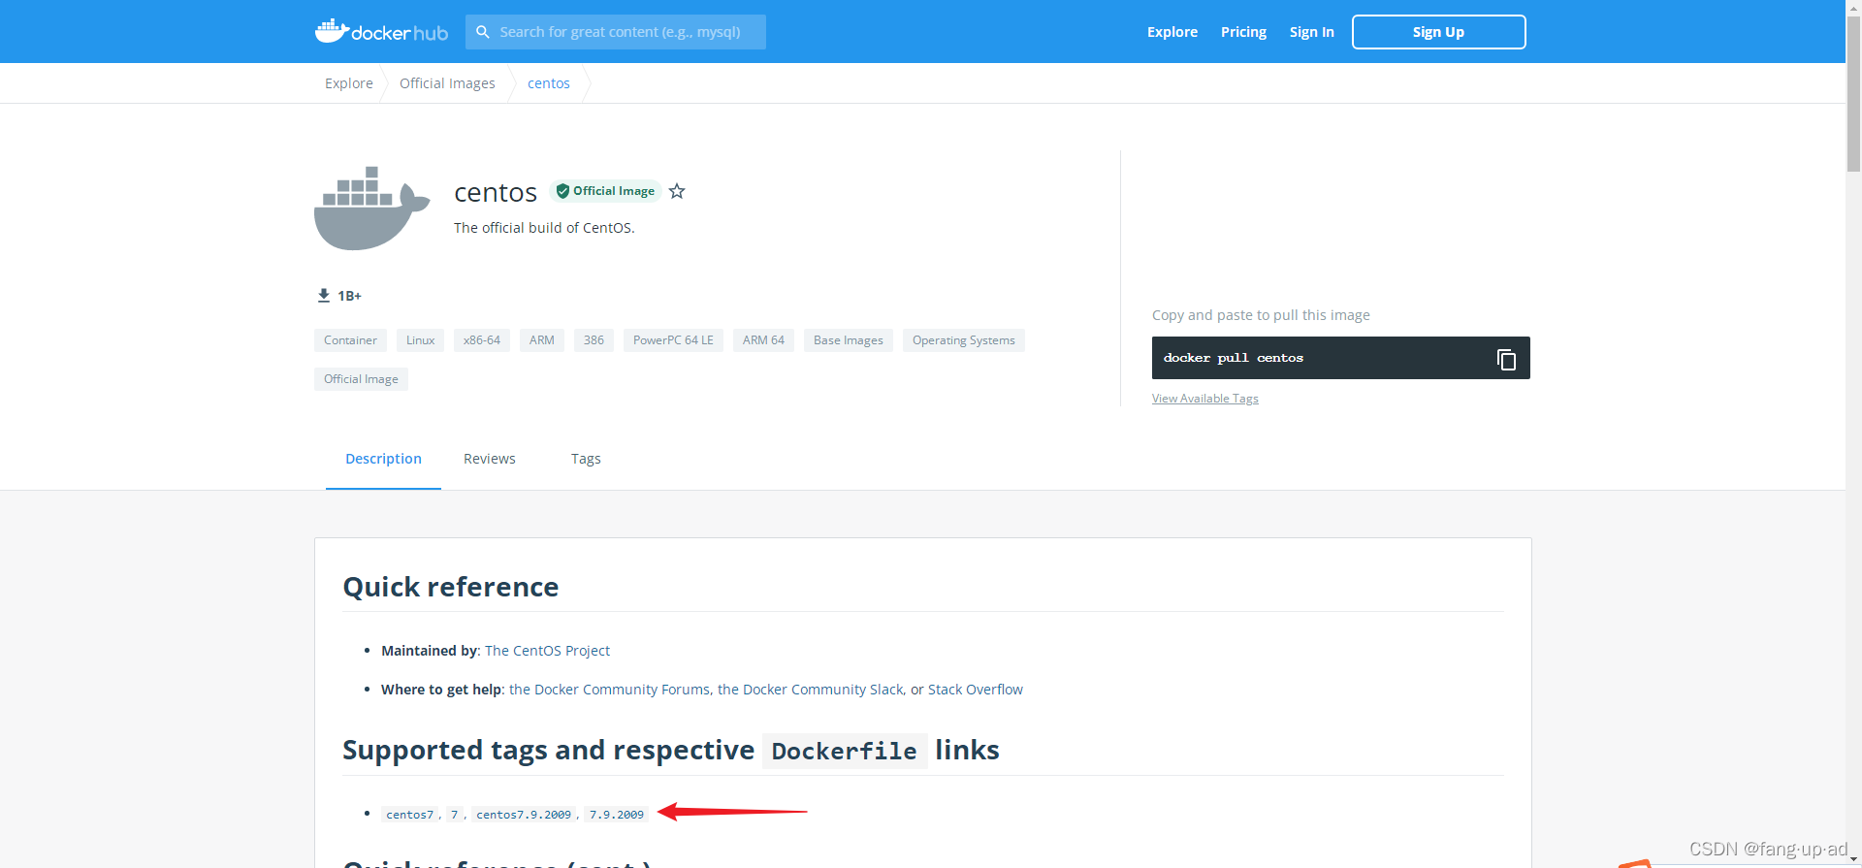
Task: Click the centos title heading
Action: click(496, 192)
